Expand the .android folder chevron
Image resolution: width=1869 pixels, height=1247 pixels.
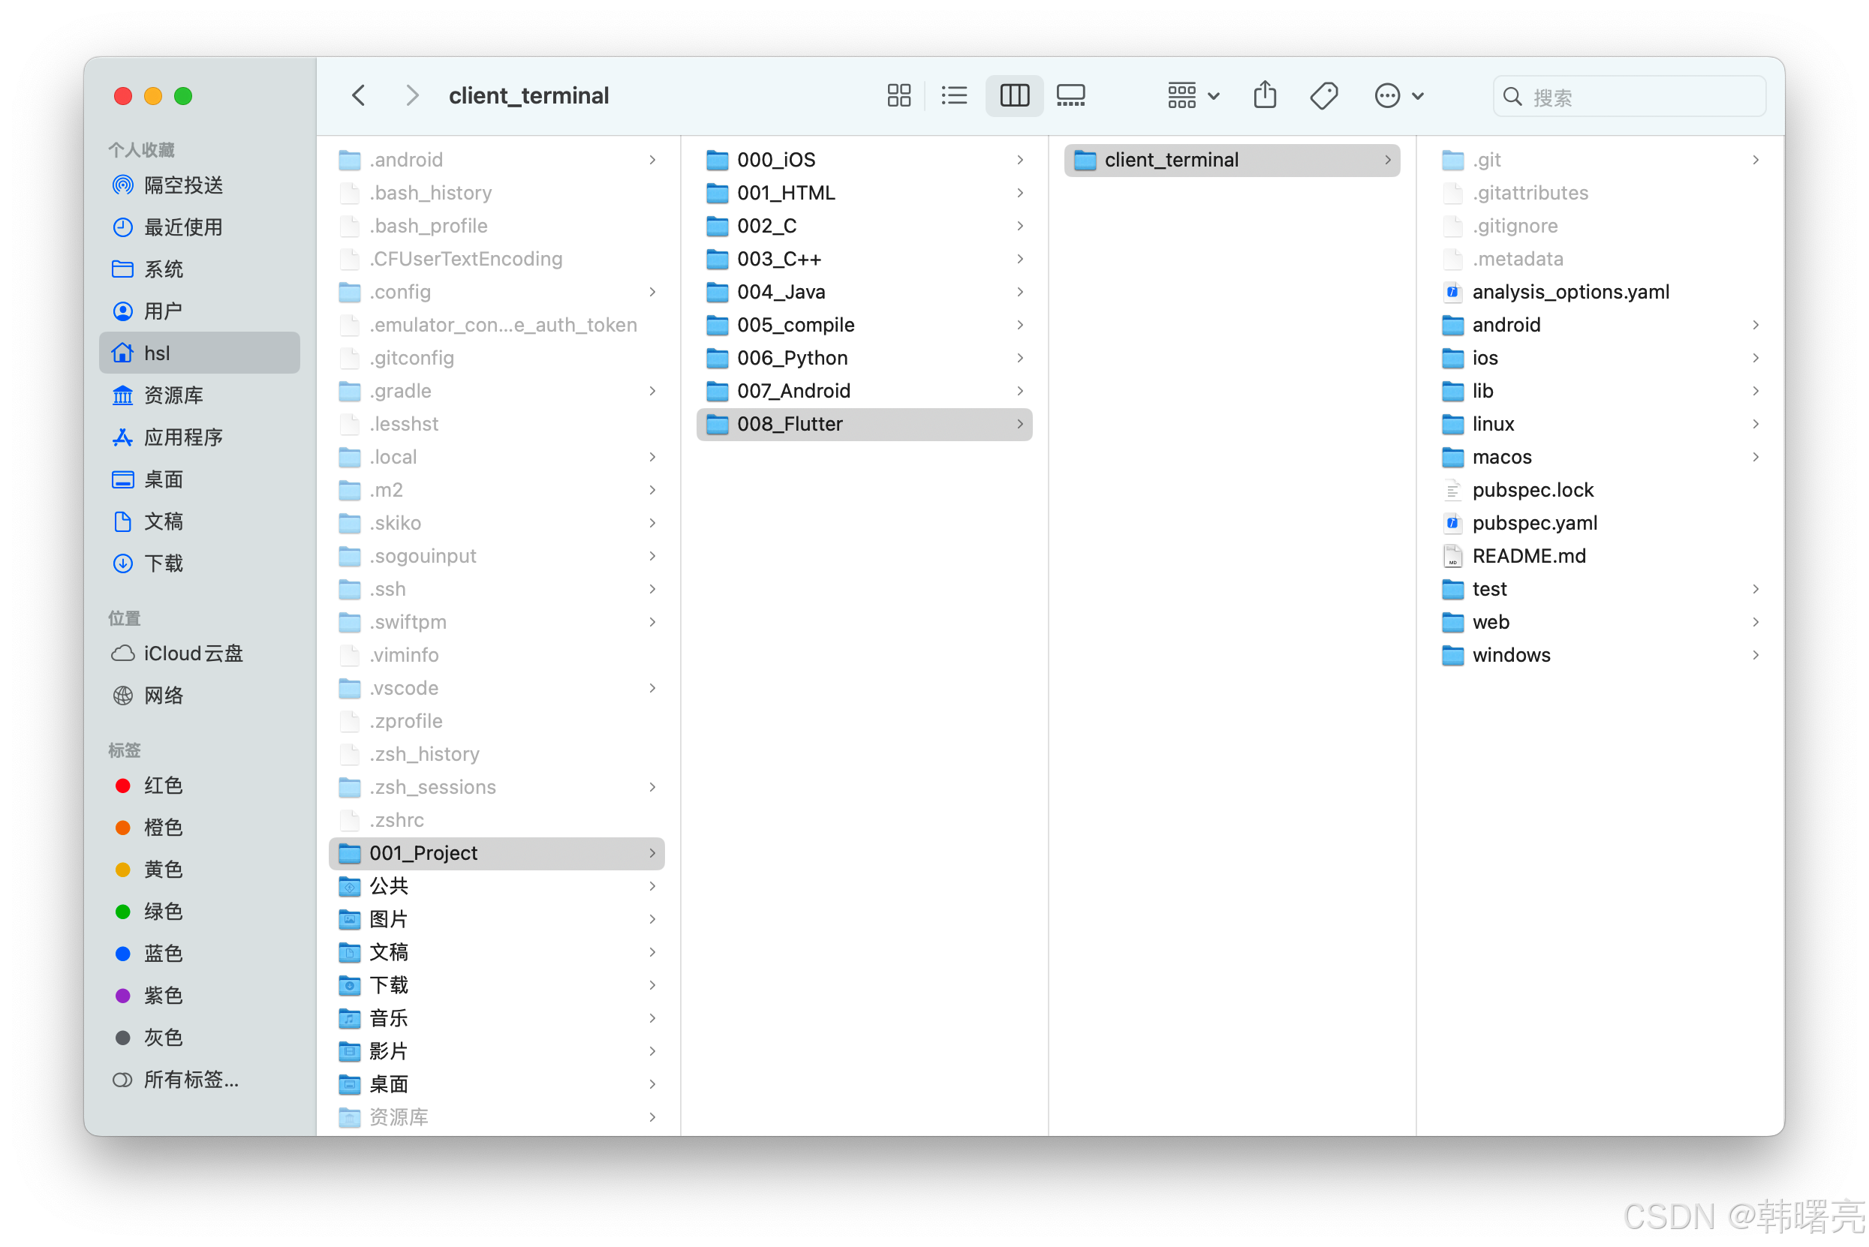click(652, 160)
